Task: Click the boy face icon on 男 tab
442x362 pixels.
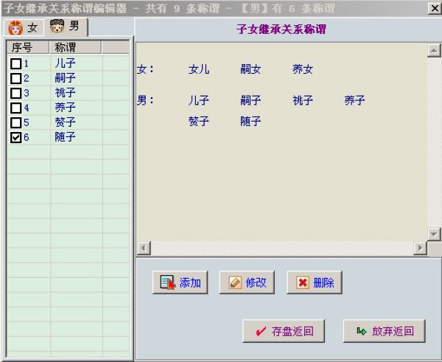Action: click(x=57, y=27)
